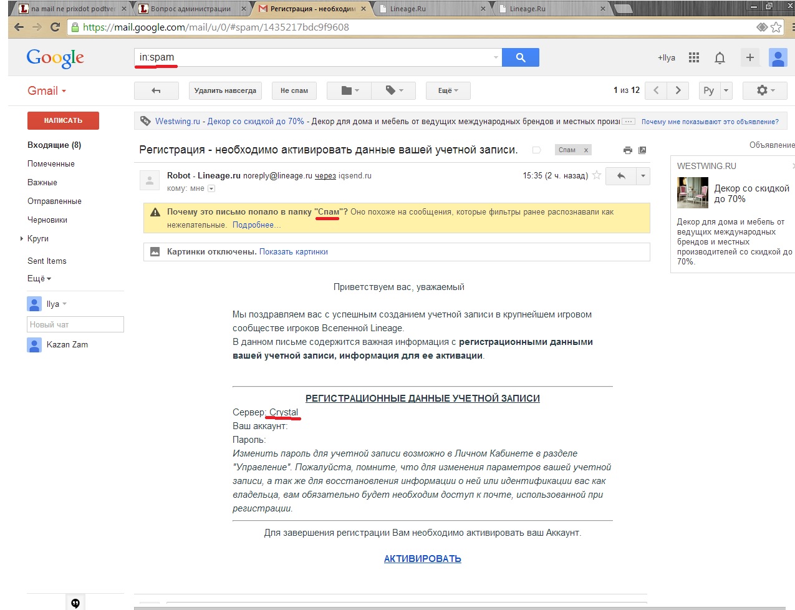Click the browser address bar URL
Image resolution: width=795 pixels, height=610 pixels.
216,27
